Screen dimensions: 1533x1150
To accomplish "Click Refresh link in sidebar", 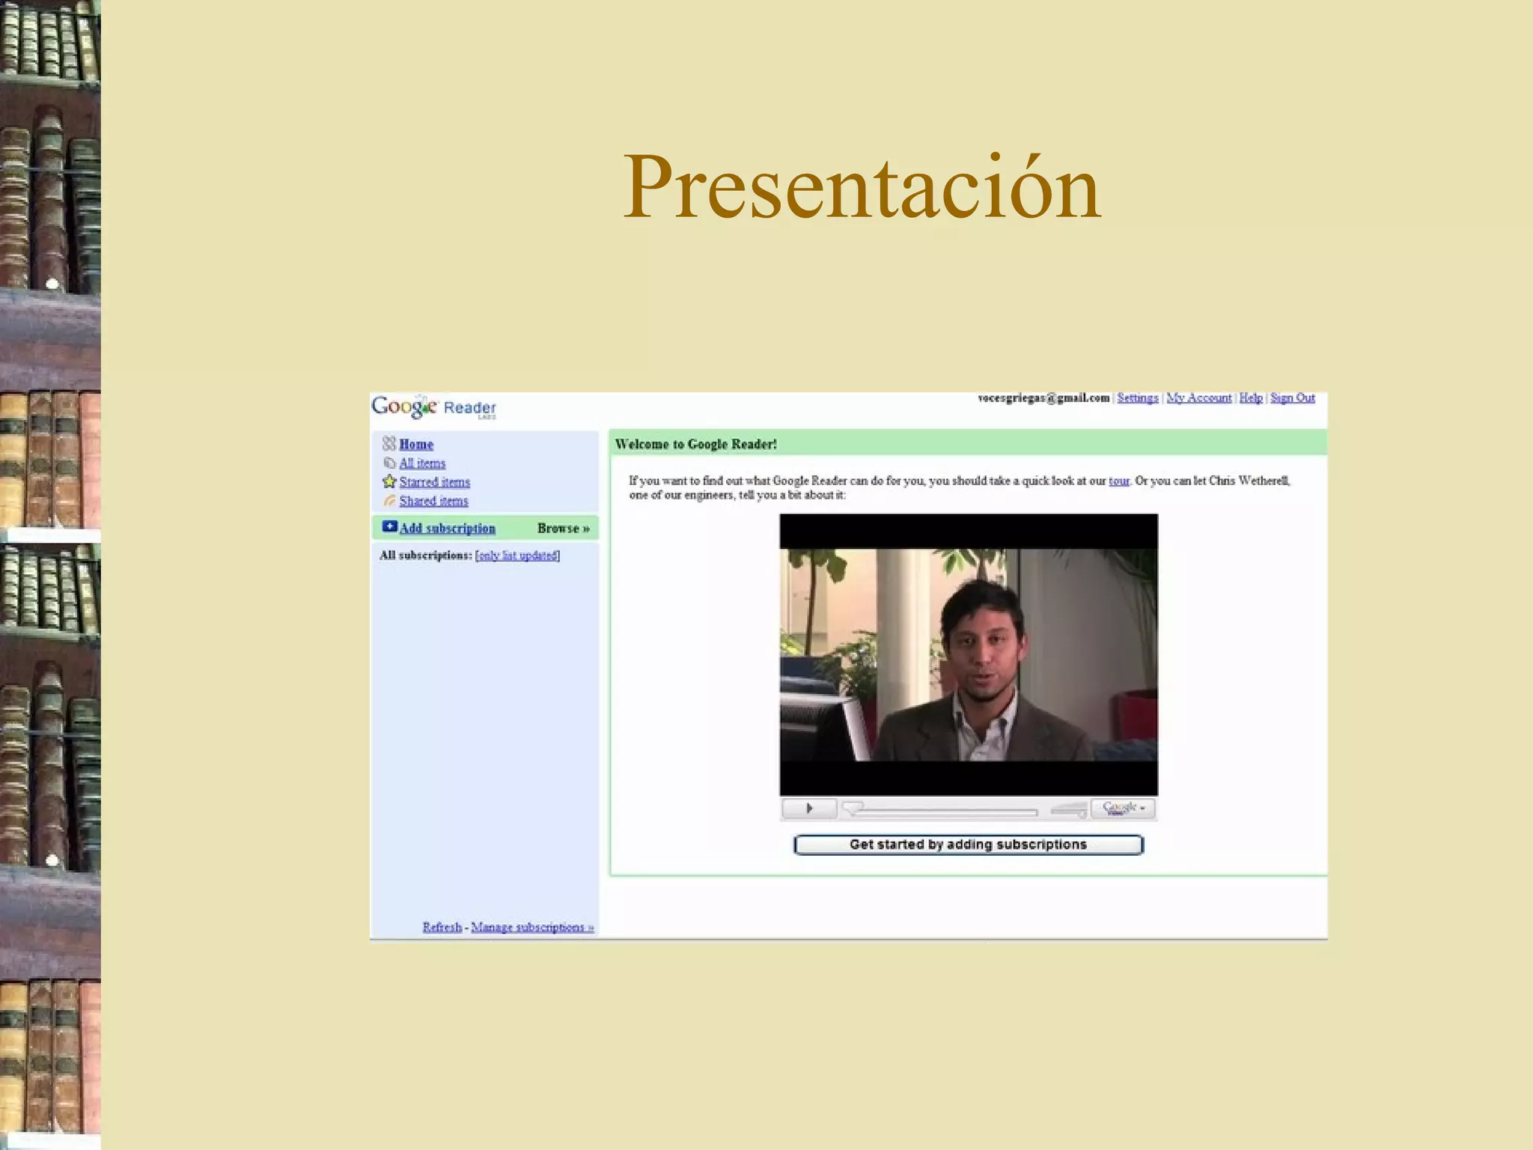I will (442, 927).
